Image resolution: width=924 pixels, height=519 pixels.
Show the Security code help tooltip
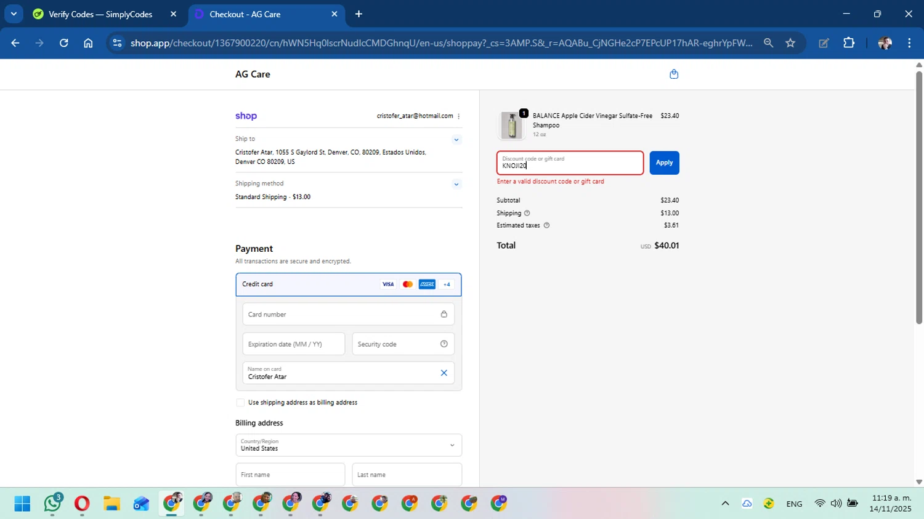(444, 344)
